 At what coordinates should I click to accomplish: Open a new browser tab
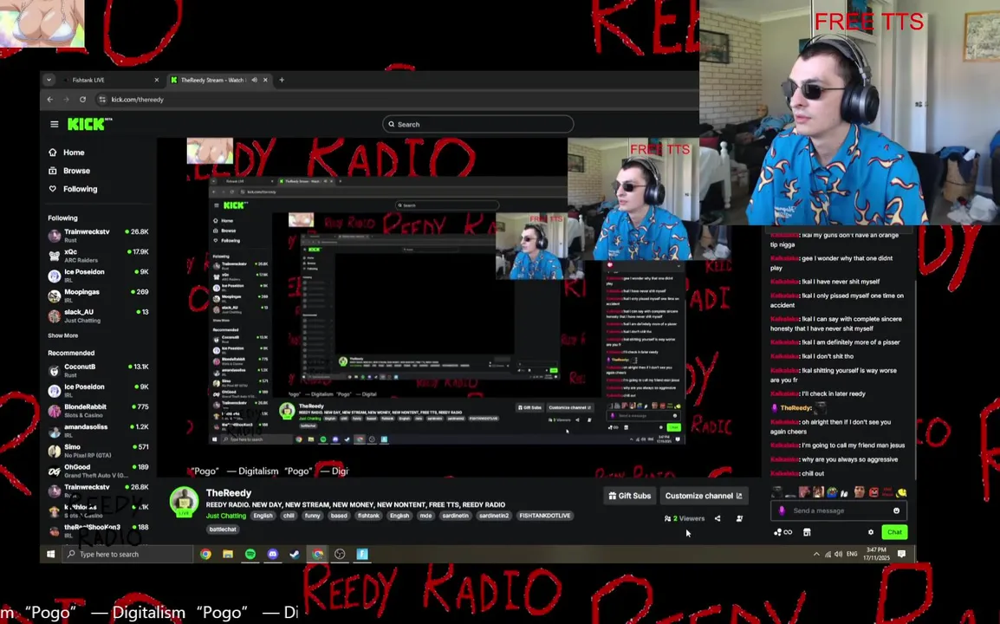pos(282,80)
